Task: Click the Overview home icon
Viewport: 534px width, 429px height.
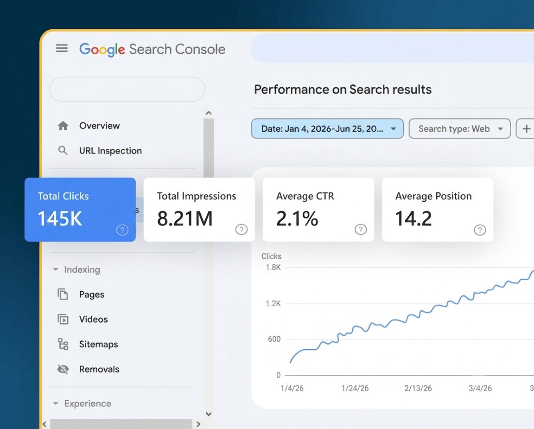Action: point(63,126)
